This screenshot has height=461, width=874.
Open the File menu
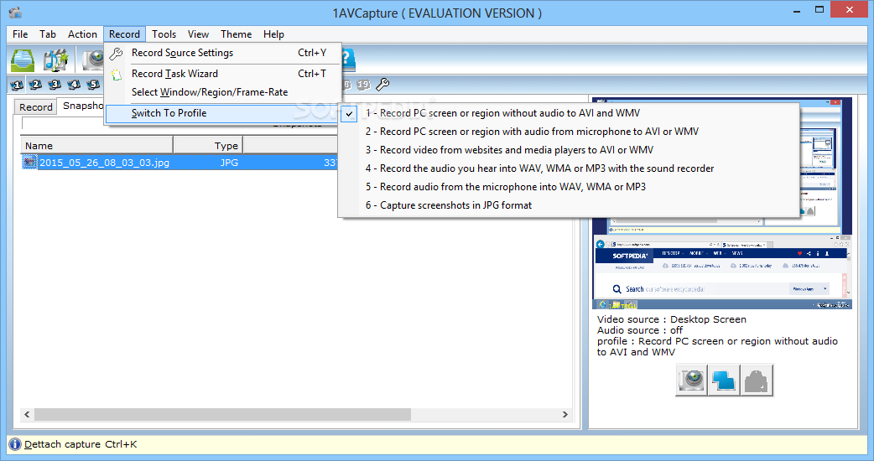pos(20,34)
